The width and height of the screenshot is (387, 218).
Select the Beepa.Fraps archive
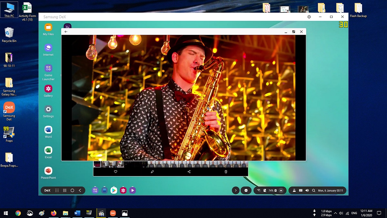(9, 160)
